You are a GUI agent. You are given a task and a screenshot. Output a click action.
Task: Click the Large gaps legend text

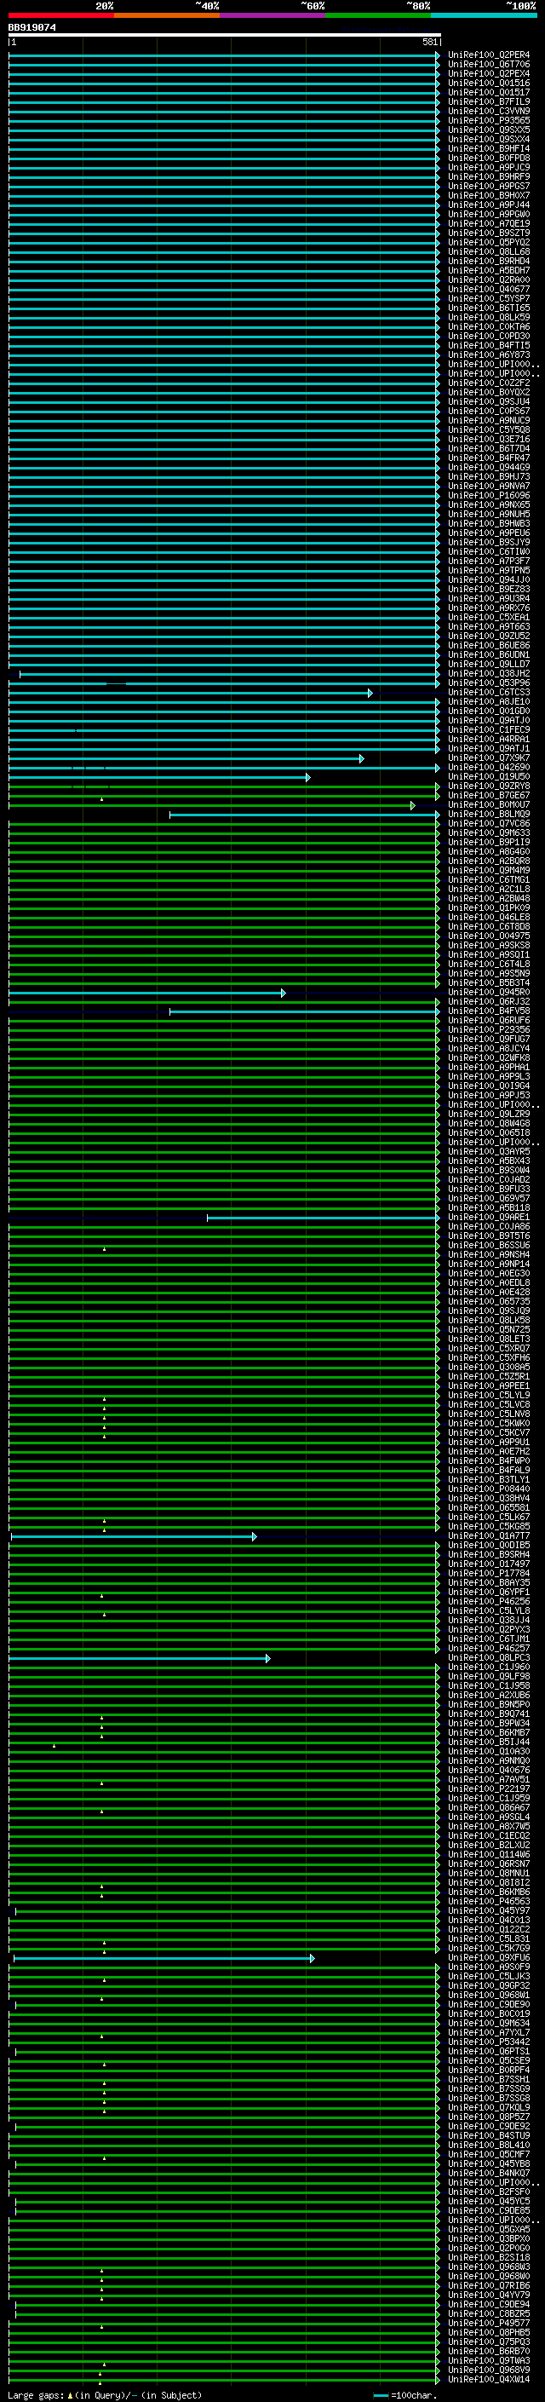coord(105,2395)
